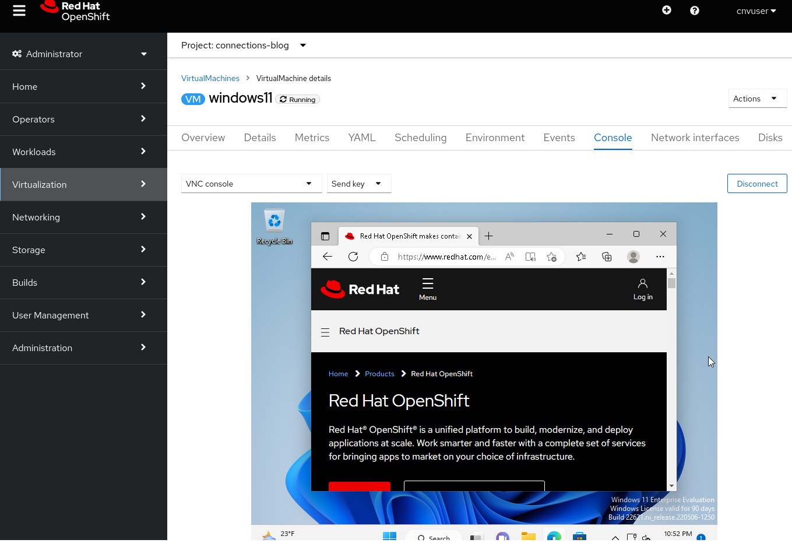Click the Edge browser back arrow
The width and height of the screenshot is (792, 543).
(328, 257)
